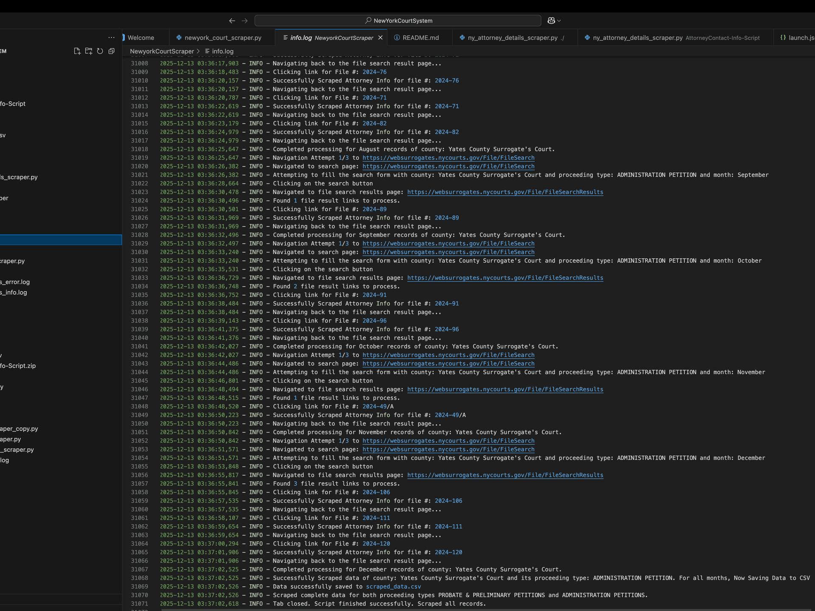This screenshot has height=611, width=815.
Task: Open ny_attorney_details_scraper.py AttorneyContact-Info-Script tab
Action: tap(675, 37)
